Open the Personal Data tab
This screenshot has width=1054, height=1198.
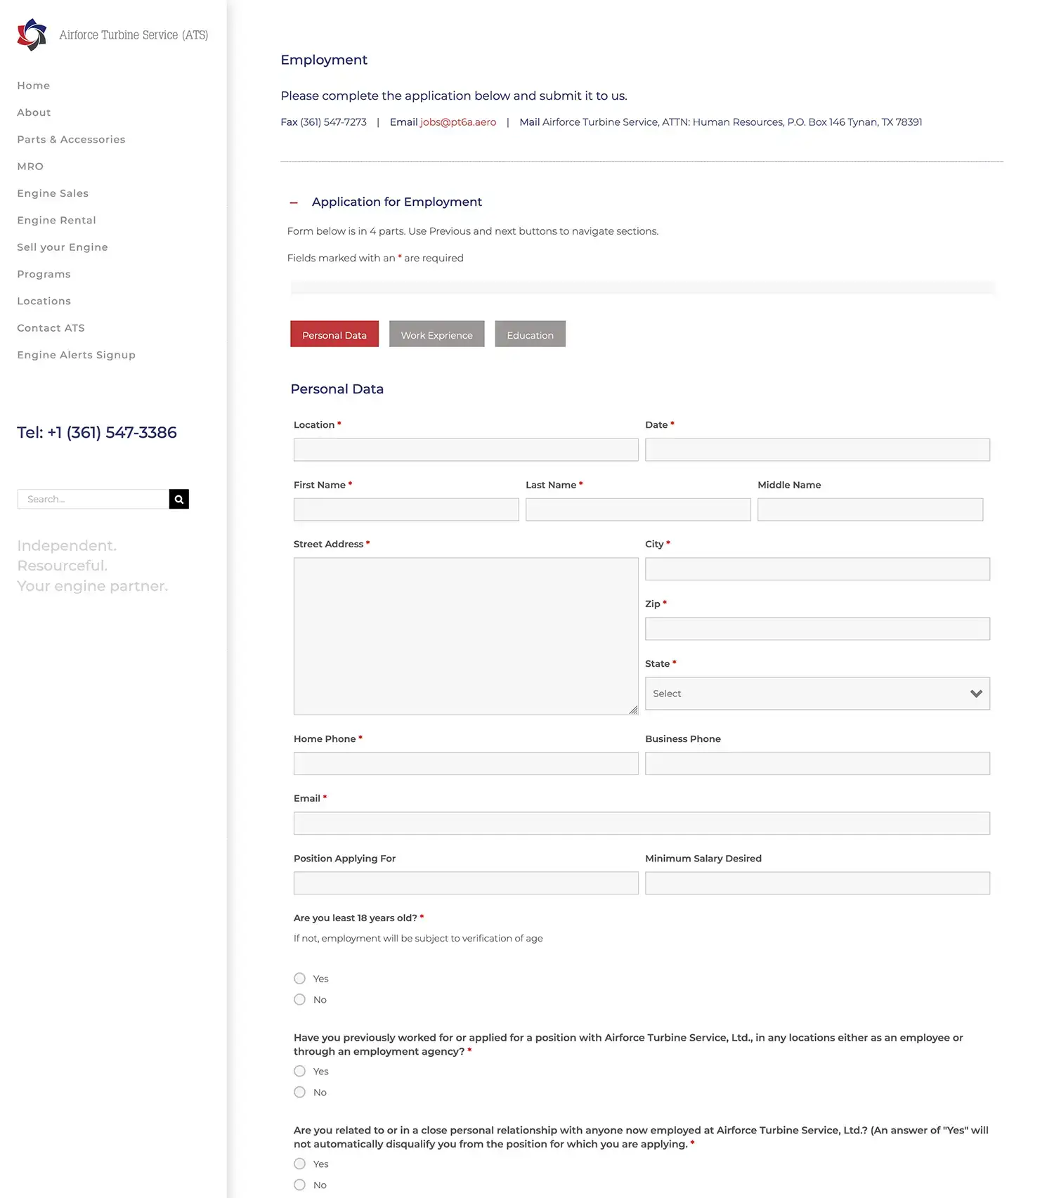pyautogui.click(x=334, y=334)
